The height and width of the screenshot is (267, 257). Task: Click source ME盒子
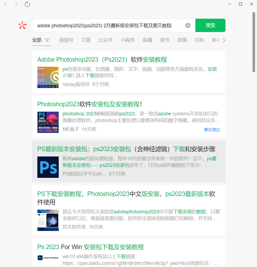tap(71, 129)
